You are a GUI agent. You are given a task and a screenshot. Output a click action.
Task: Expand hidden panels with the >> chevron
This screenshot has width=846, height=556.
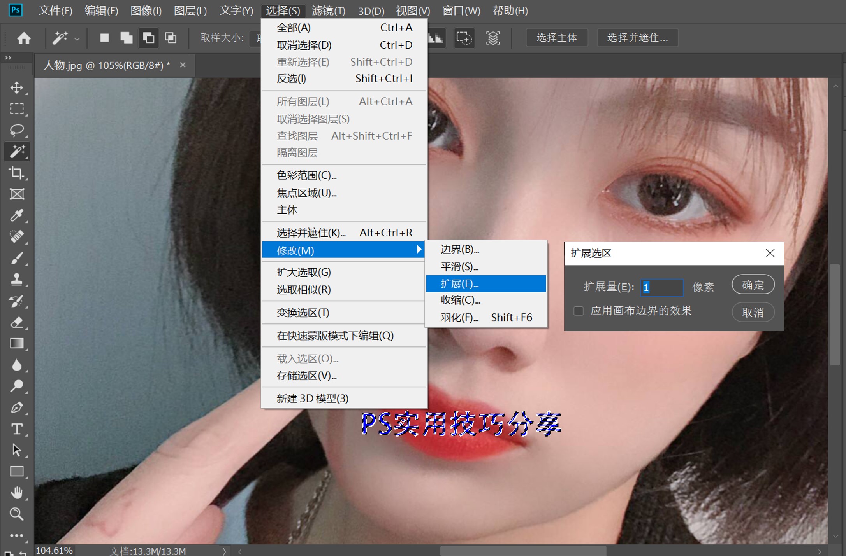tap(8, 58)
